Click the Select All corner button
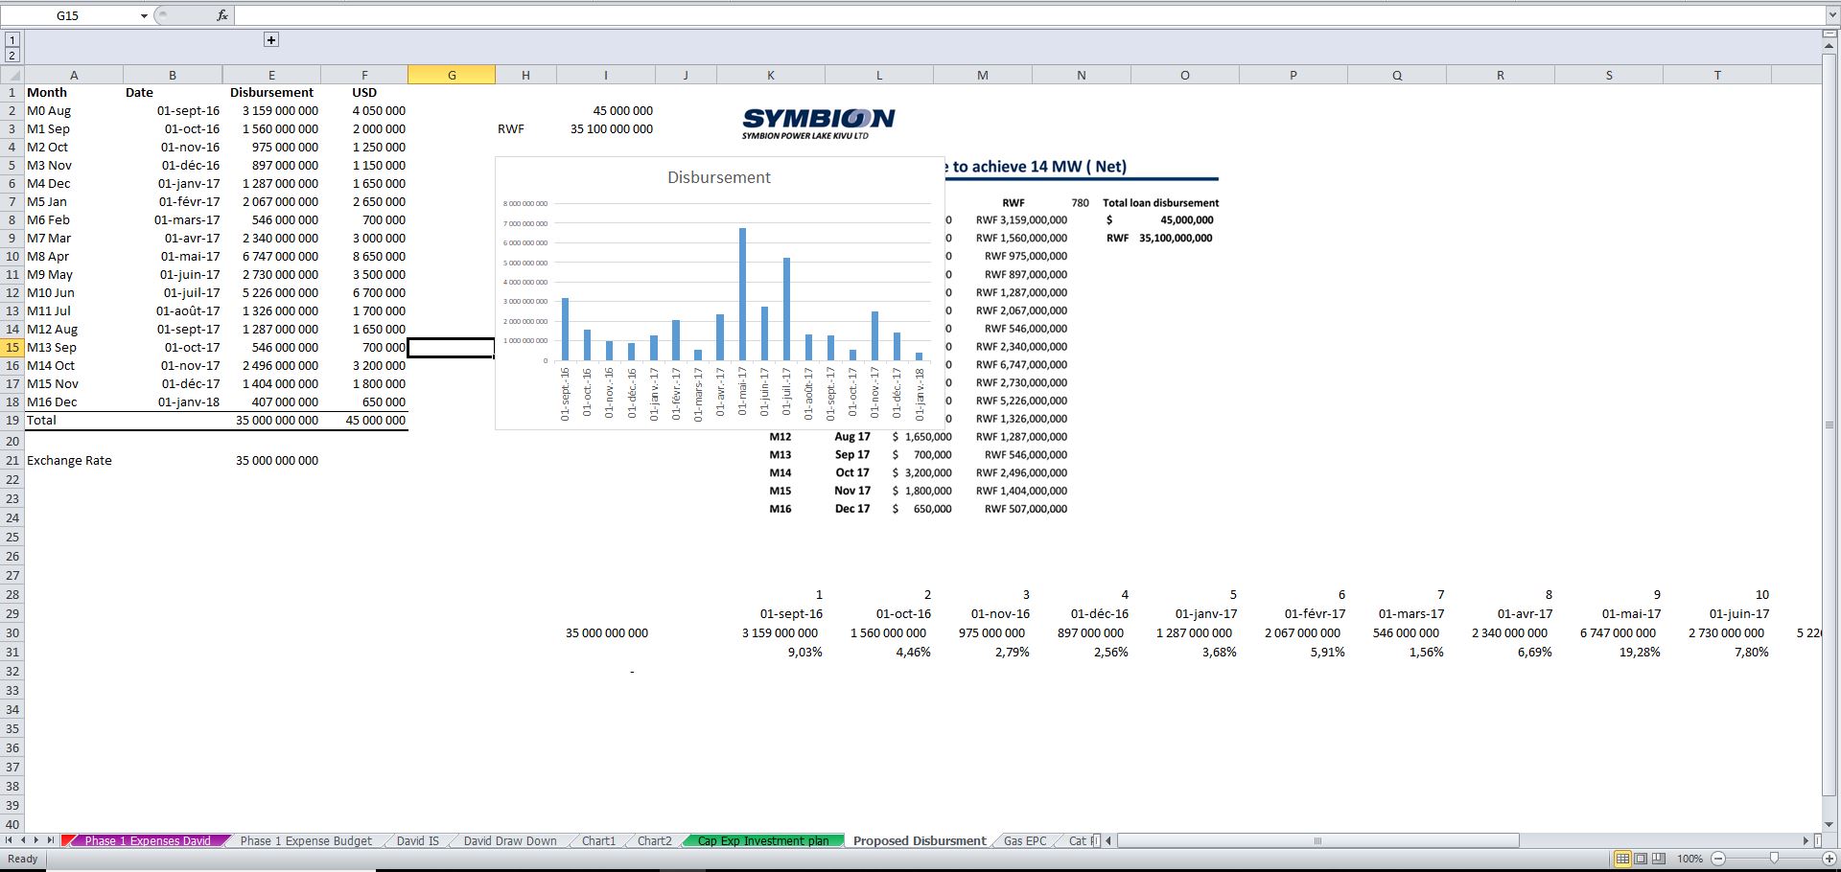 [x=12, y=75]
